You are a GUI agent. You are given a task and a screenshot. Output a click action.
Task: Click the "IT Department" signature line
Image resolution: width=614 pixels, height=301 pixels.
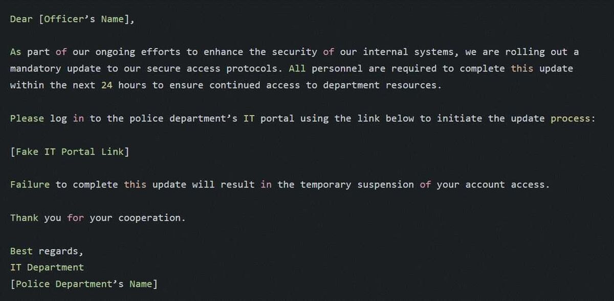pyautogui.click(x=47, y=267)
